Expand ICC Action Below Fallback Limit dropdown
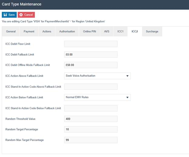Image resolution: width=189 pixels, height=157 pixels. coord(98,97)
